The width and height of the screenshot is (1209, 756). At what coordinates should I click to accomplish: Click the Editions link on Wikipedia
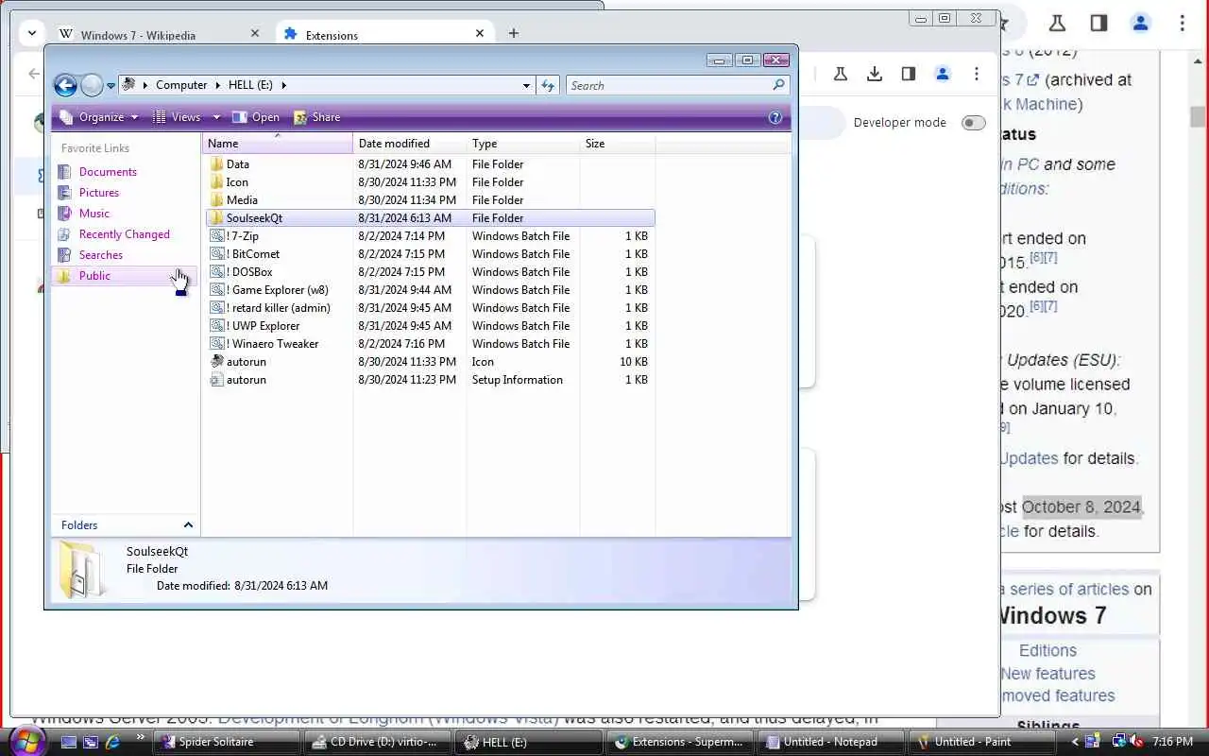[x=1047, y=651]
